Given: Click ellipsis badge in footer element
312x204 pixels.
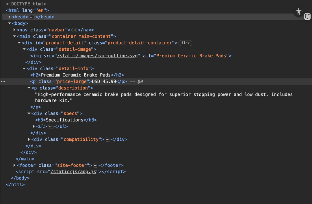Looking at the screenshot, I should tap(96, 166).
